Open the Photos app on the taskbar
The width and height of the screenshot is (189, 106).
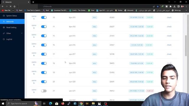coord(99,103)
